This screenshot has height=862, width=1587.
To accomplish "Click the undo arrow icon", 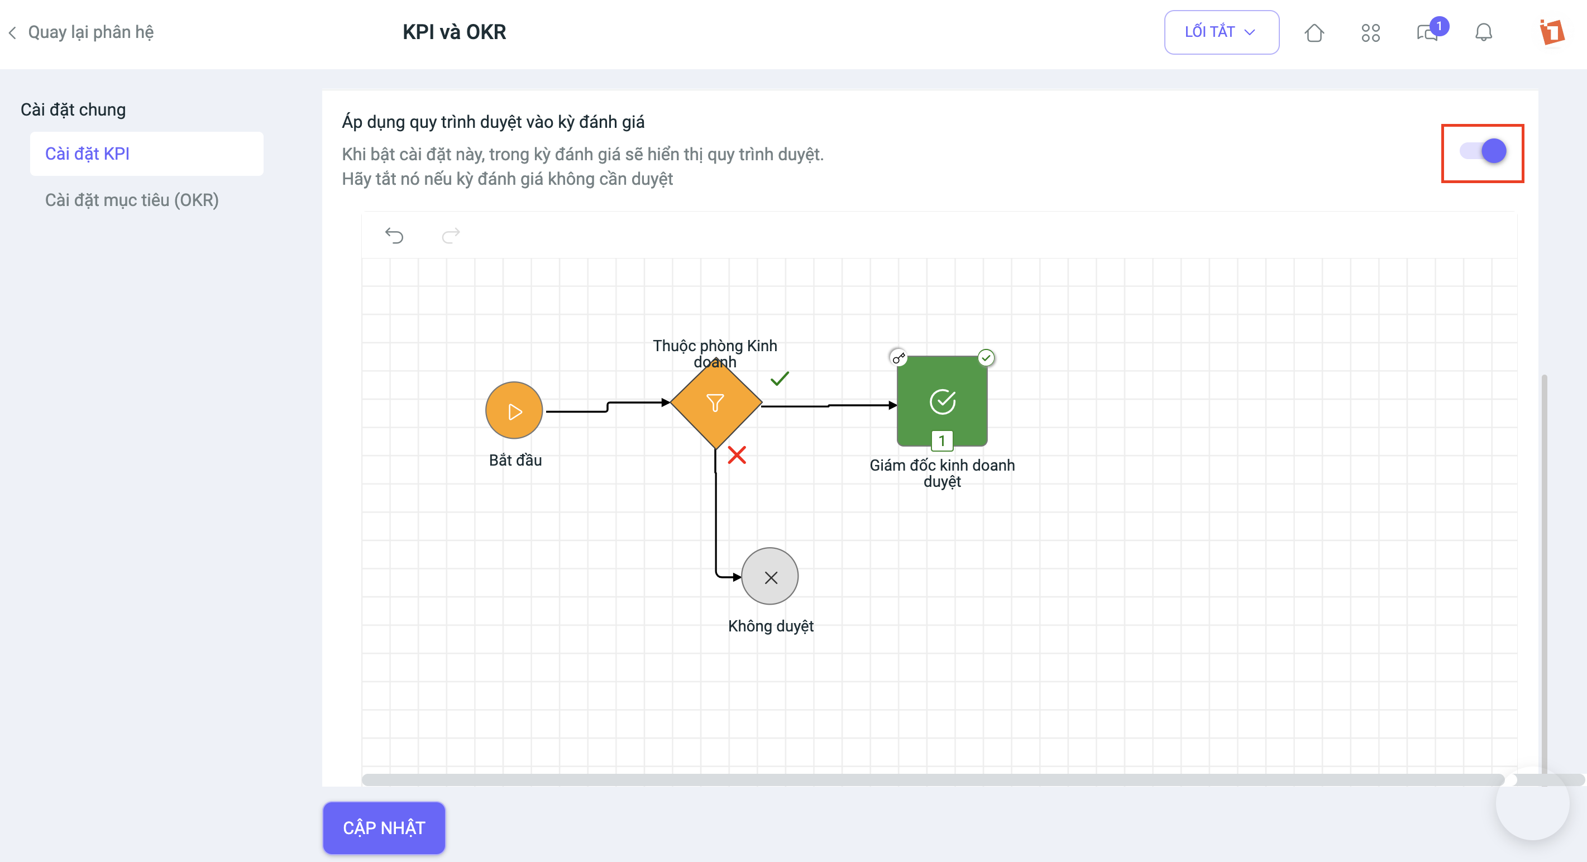I will tap(394, 236).
